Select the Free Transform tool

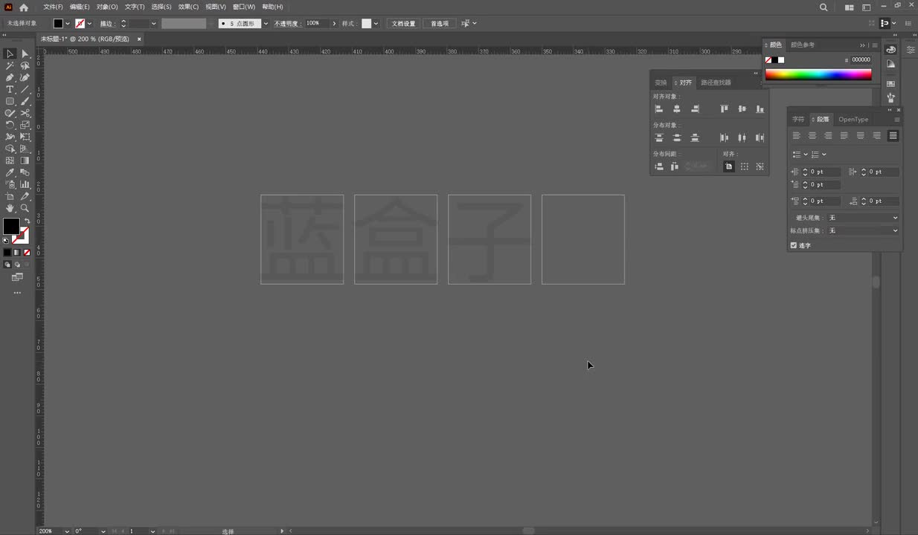[x=25, y=137]
